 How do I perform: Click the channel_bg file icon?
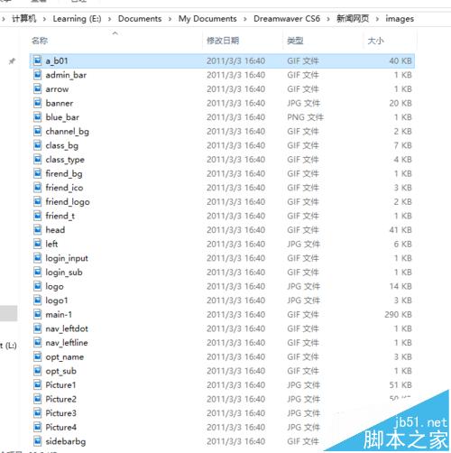[x=37, y=131]
